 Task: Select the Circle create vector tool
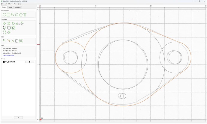pos(4,15)
